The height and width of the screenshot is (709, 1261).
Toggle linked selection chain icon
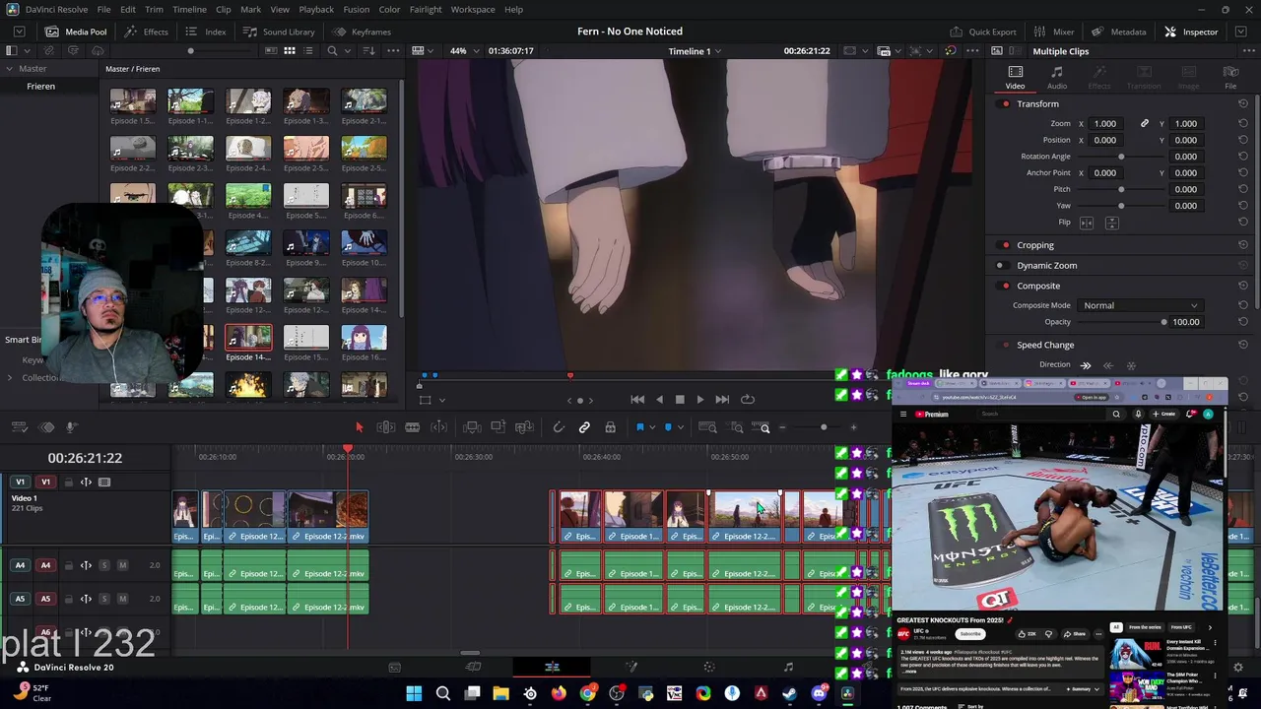point(584,427)
